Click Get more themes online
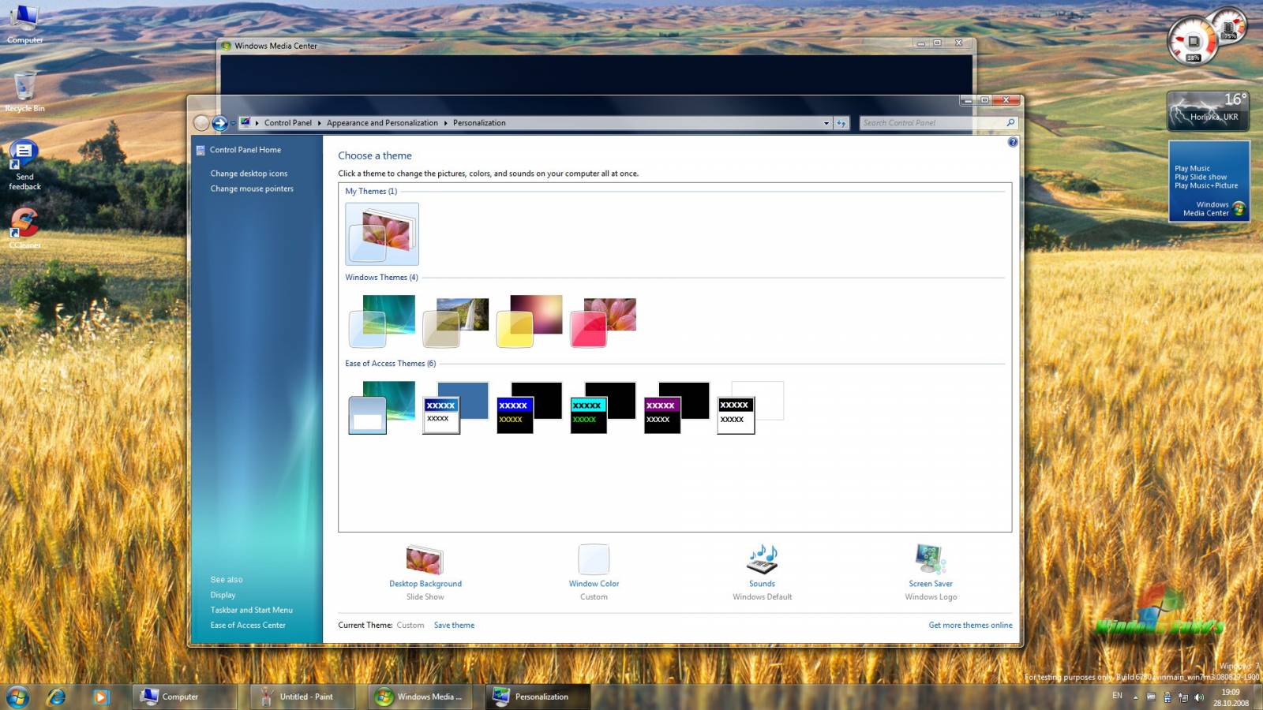Viewport: 1263px width, 710px height. [x=970, y=625]
